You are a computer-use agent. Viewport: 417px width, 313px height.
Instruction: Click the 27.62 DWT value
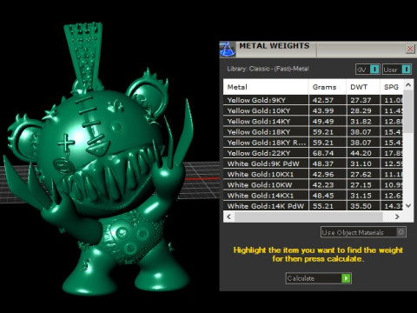[361, 174]
